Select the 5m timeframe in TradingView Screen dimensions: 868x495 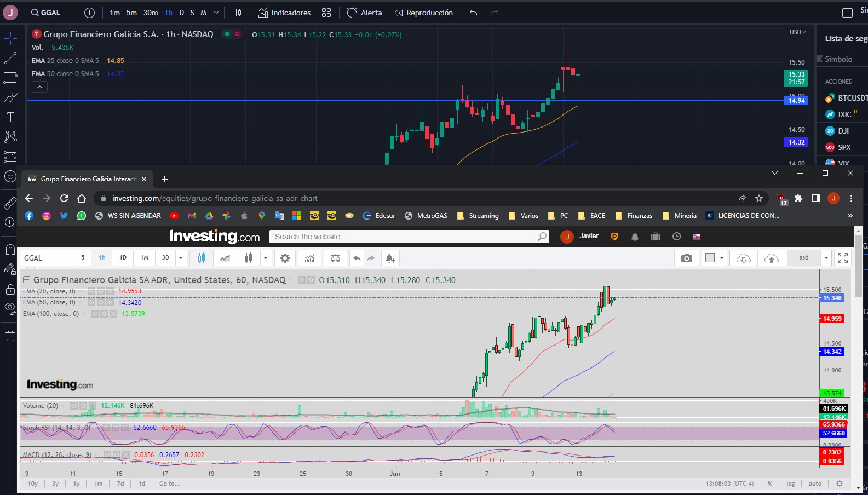coord(131,13)
